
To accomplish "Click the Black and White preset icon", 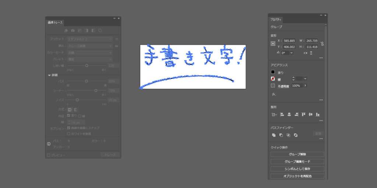I will click(x=93, y=30).
